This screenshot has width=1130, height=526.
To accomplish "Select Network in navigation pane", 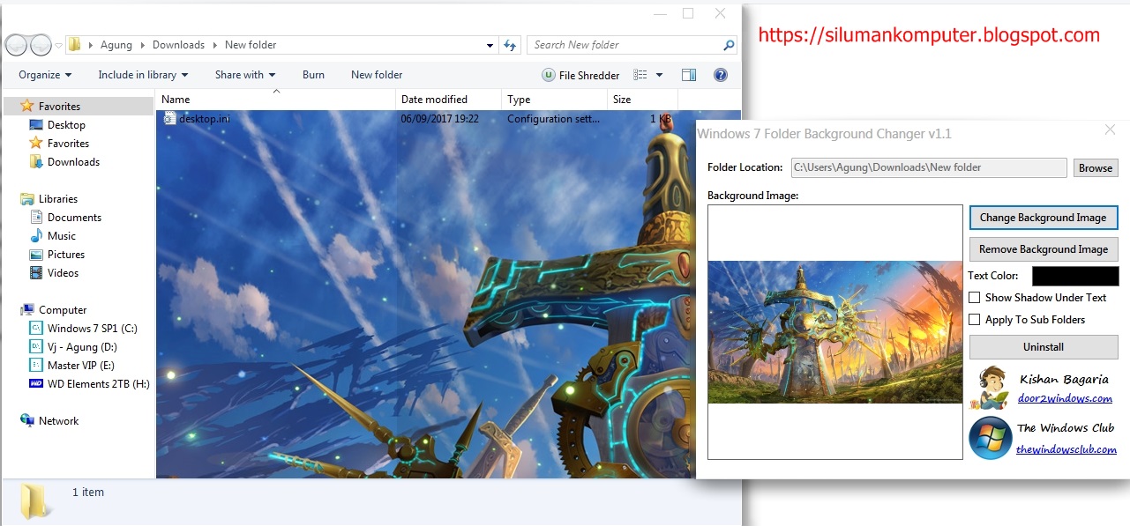I will 49,421.
